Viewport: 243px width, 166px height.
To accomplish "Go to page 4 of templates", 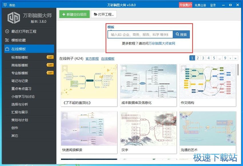I will [209, 58].
